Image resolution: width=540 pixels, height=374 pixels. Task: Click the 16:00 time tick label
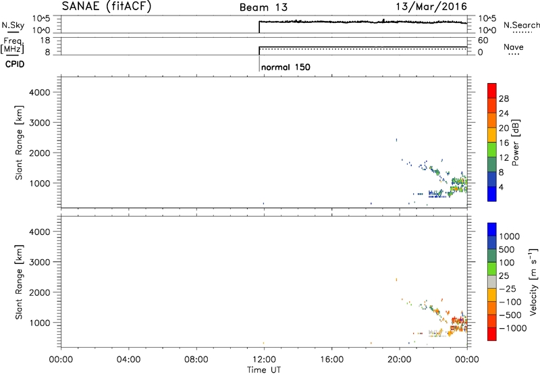pyautogui.click(x=331, y=360)
